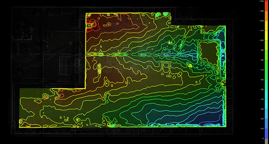Select the cyan swatch near +30
Viewport: 269px width, 144px height.
pyautogui.click(x=266, y=109)
